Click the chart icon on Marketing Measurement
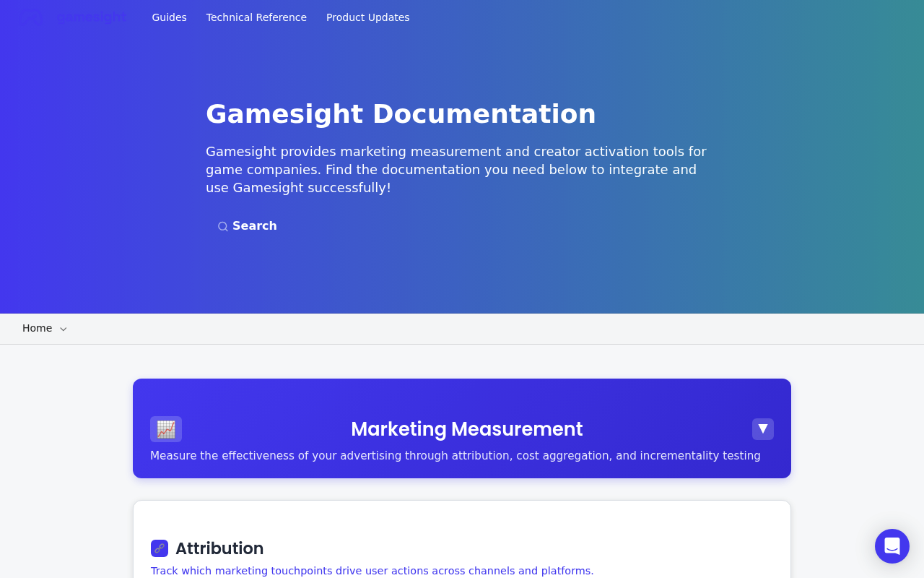924x578 pixels. click(166, 429)
